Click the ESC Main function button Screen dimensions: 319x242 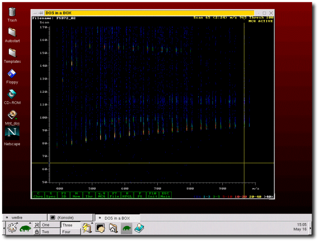[165, 195]
